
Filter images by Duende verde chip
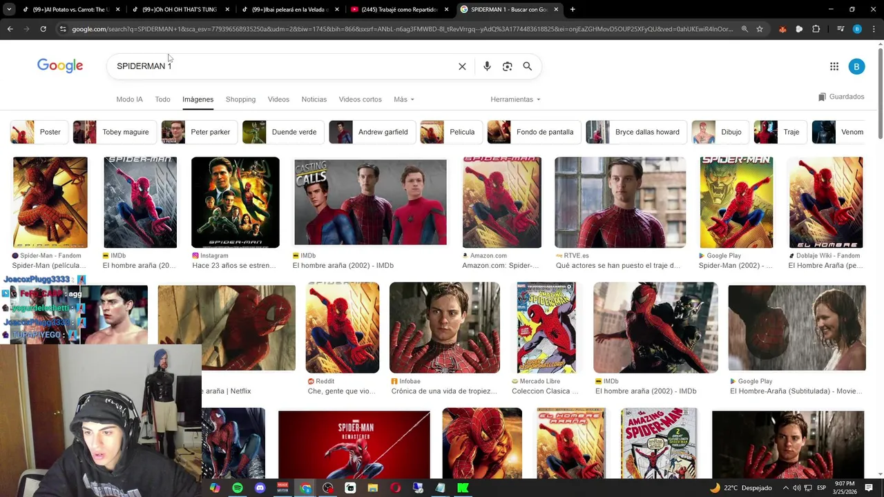(282, 132)
